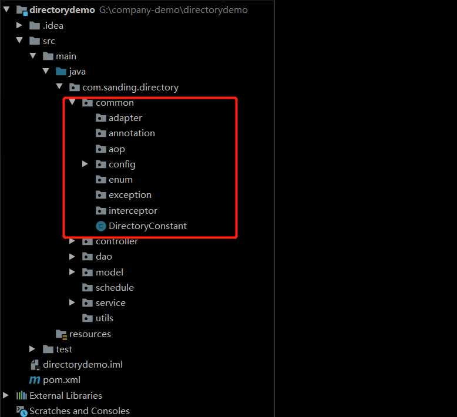Click the adapter package icon
457x417 pixels.
point(101,118)
